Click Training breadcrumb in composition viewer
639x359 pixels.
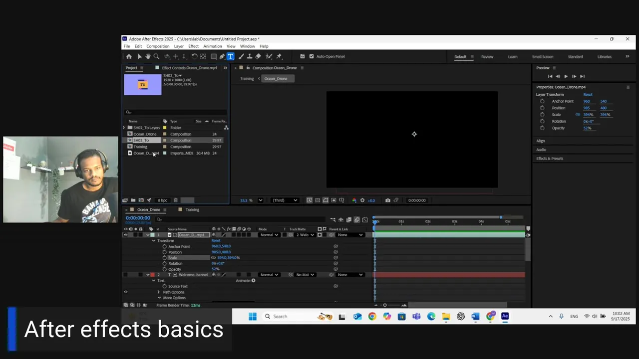tap(247, 79)
